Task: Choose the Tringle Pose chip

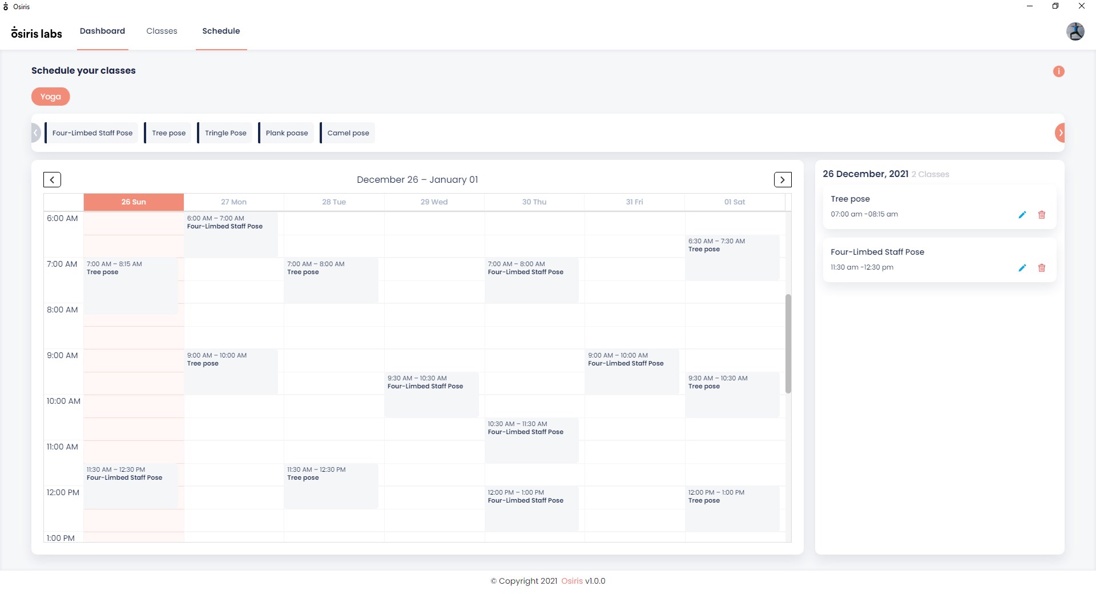Action: point(225,133)
